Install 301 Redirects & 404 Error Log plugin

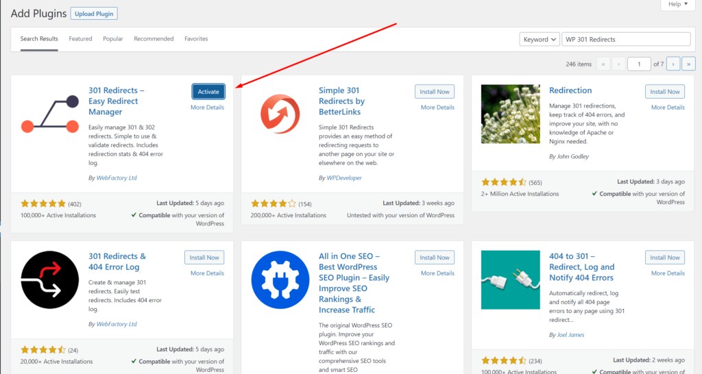tap(204, 258)
